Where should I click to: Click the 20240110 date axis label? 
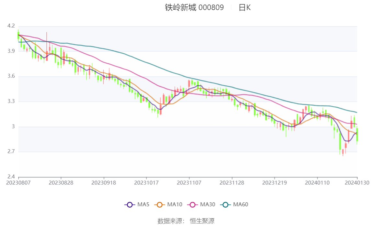point(317,183)
